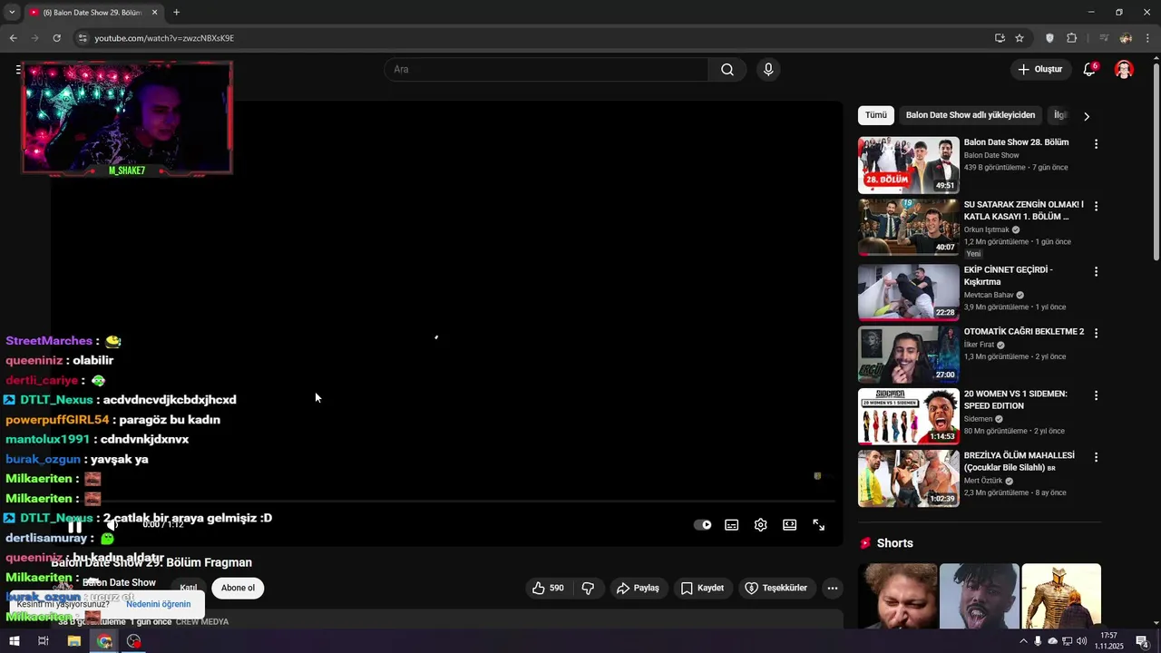Open a new browser tab
Viewport: 1161px width, 653px height.
[x=176, y=13]
